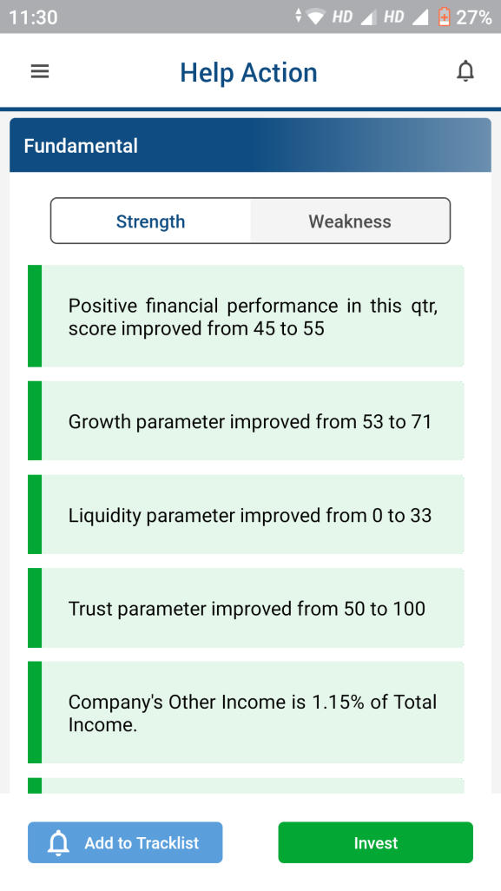Tap the HD network indicator
This screenshot has width=501, height=891.
[x=343, y=16]
